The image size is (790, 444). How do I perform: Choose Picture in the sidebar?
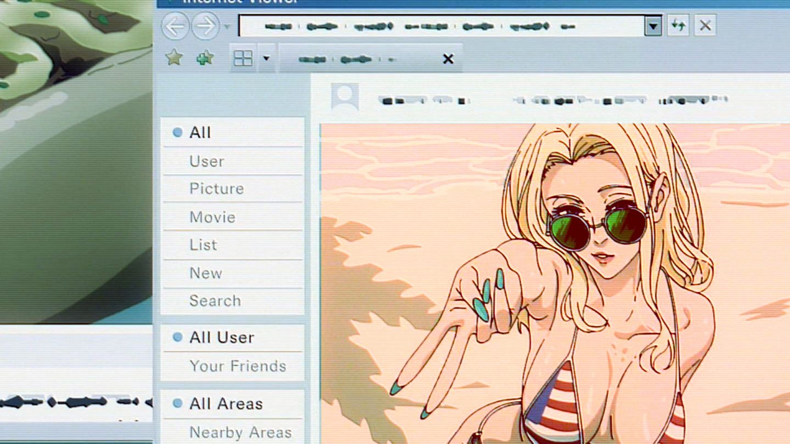pos(216,189)
